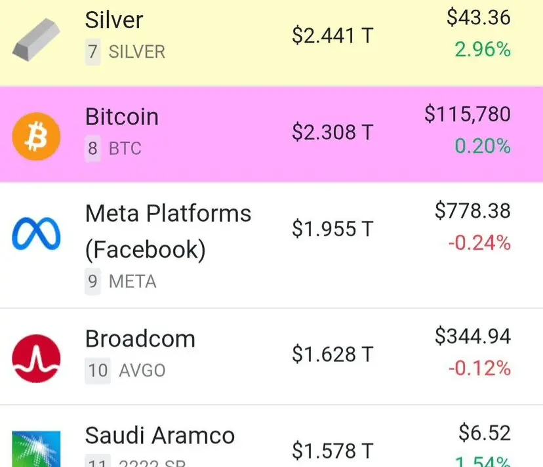The width and height of the screenshot is (543, 467).
Task: Click Broadcom's $344.94 share price
Action: (x=473, y=336)
